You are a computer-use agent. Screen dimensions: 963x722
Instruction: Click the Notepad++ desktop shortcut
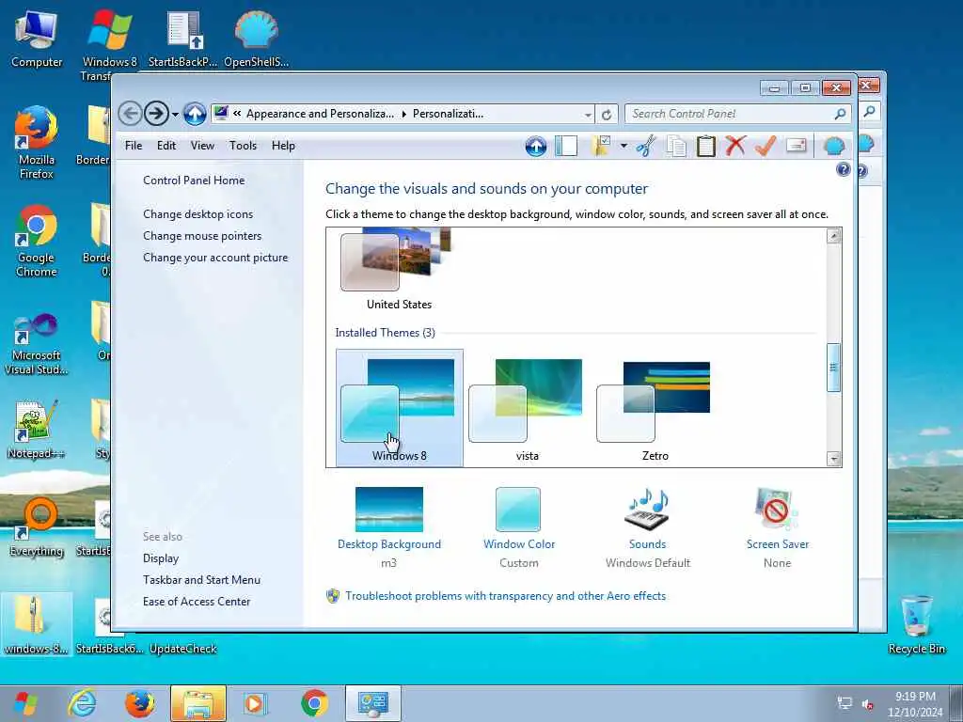(37, 430)
